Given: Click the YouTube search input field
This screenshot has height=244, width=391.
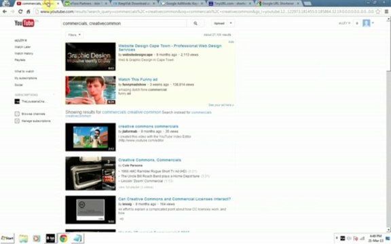Looking at the screenshot, I should coord(124,24).
